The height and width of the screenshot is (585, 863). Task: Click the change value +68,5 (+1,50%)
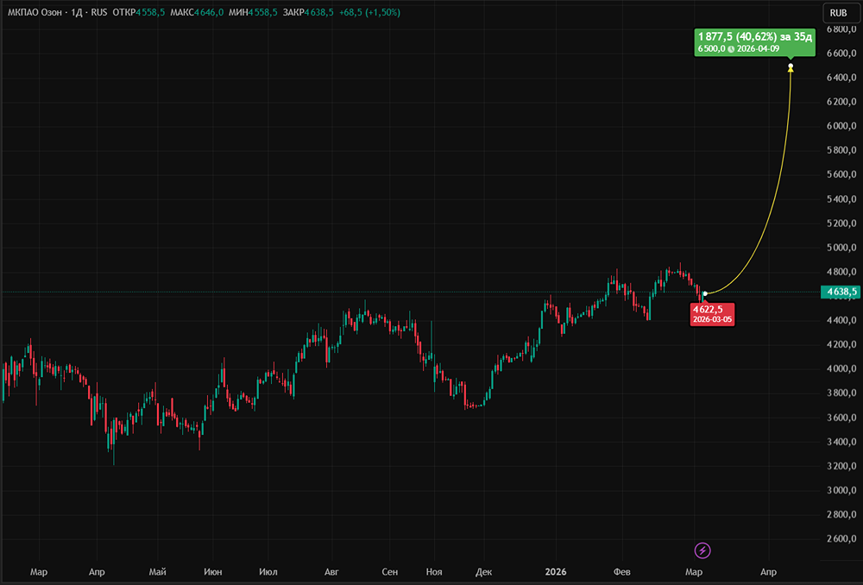click(370, 12)
